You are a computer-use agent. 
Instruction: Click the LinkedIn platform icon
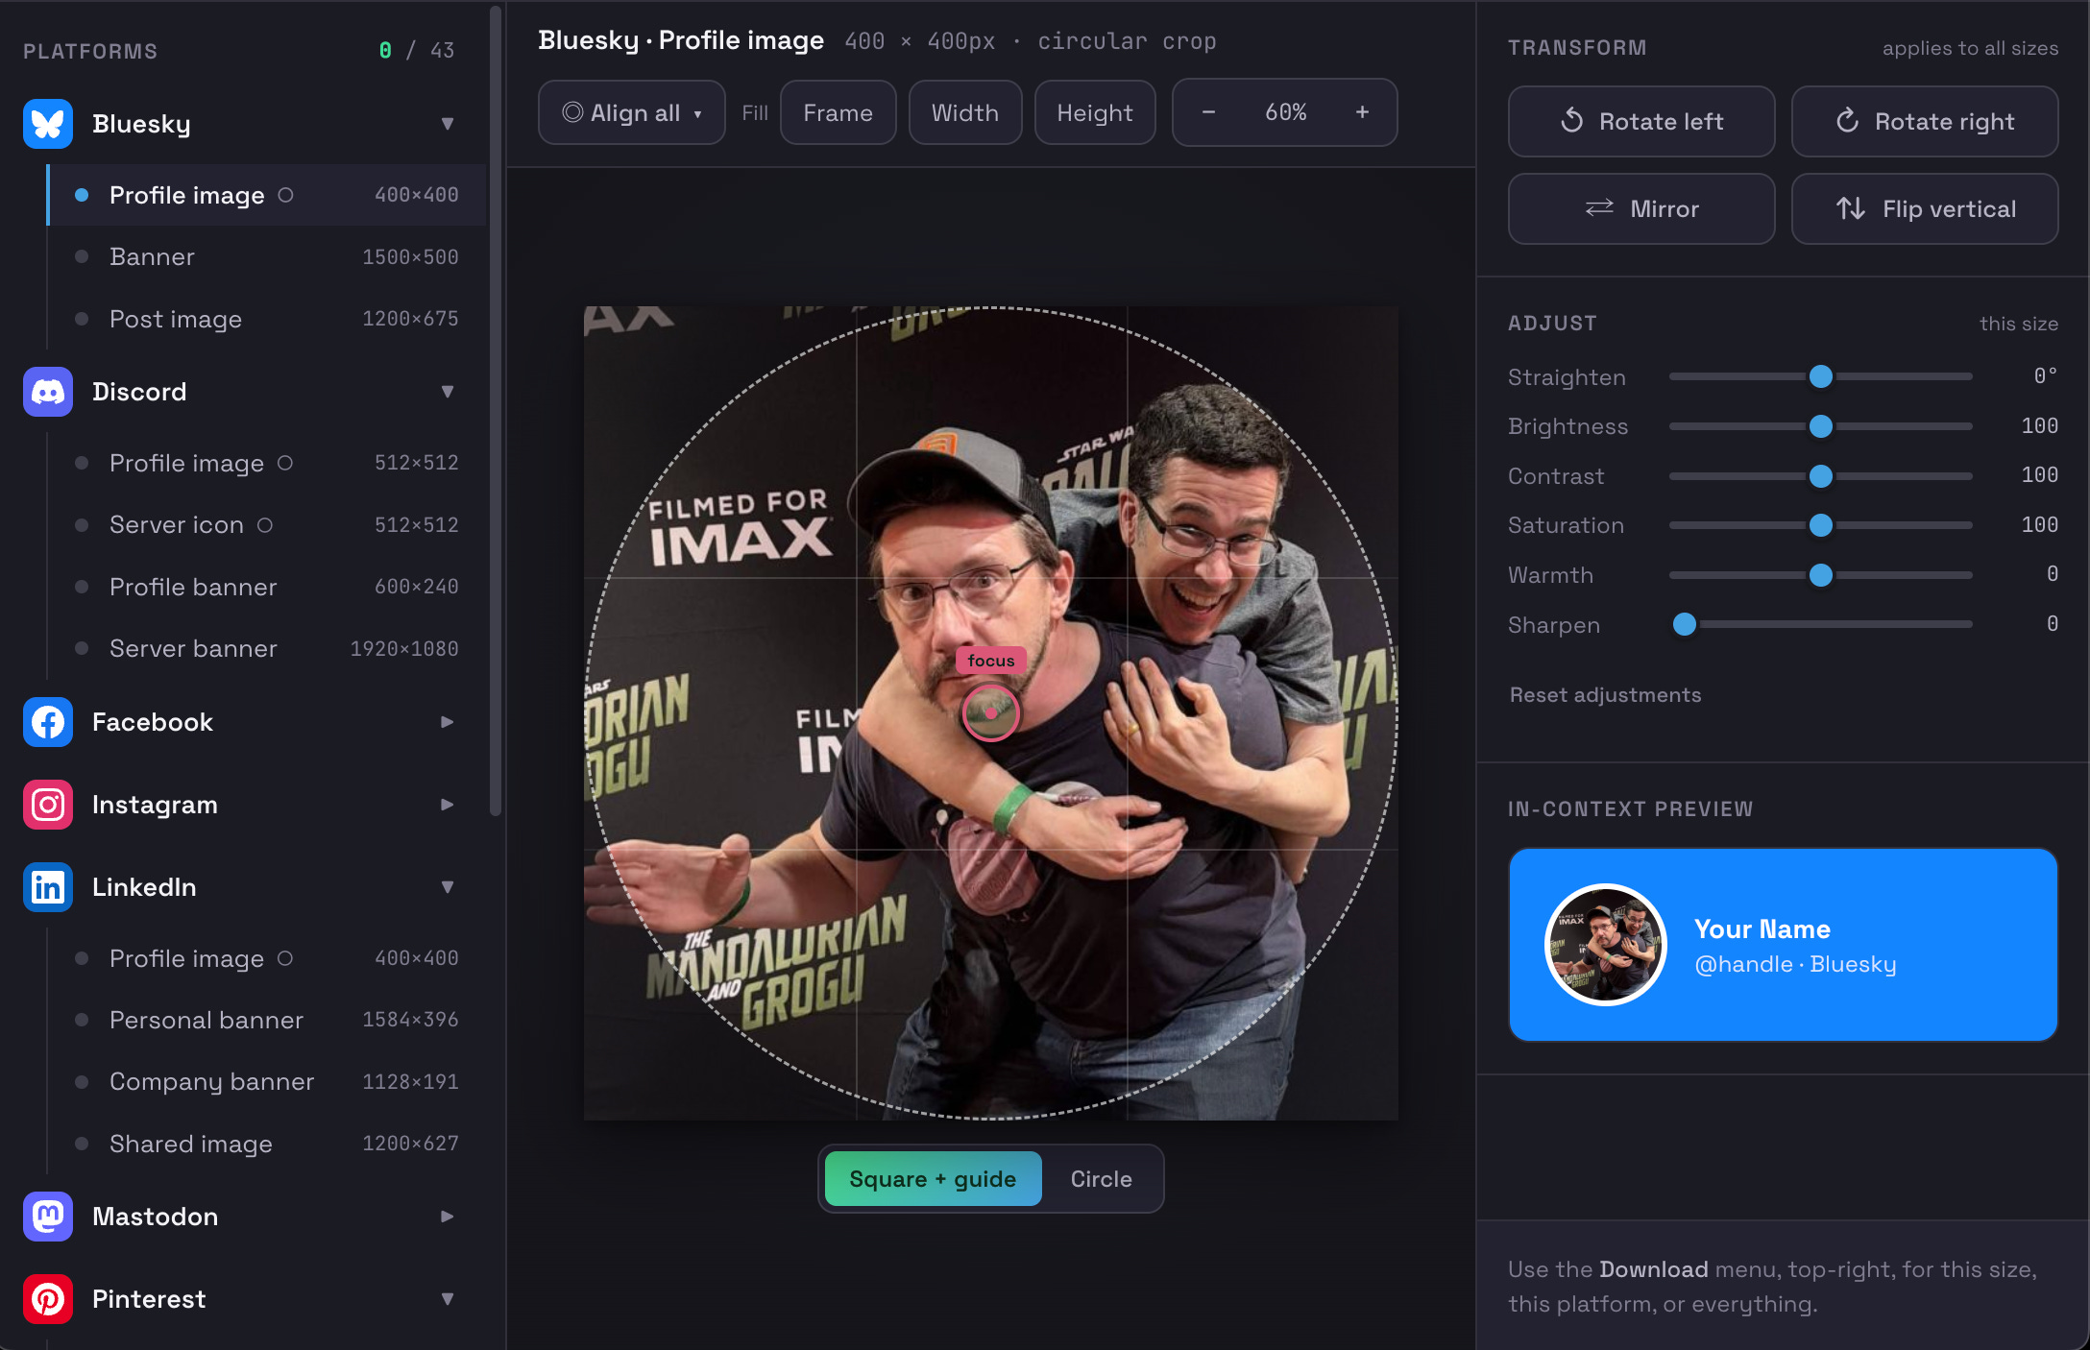point(48,887)
